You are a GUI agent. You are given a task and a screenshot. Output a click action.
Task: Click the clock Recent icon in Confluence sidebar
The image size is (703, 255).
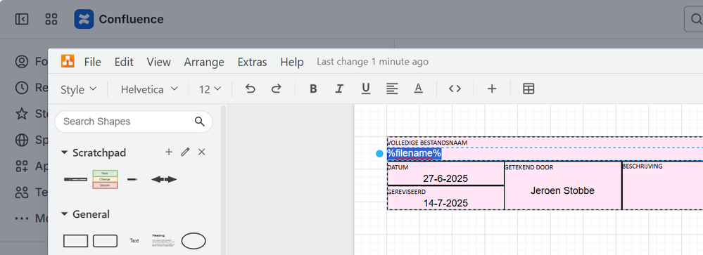click(22, 88)
